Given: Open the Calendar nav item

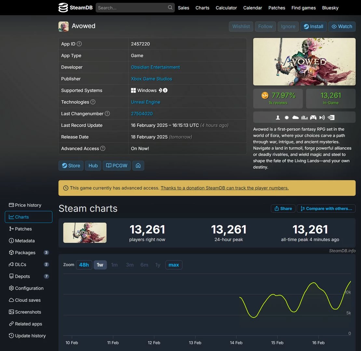Looking at the screenshot, I should pyautogui.click(x=253, y=8).
